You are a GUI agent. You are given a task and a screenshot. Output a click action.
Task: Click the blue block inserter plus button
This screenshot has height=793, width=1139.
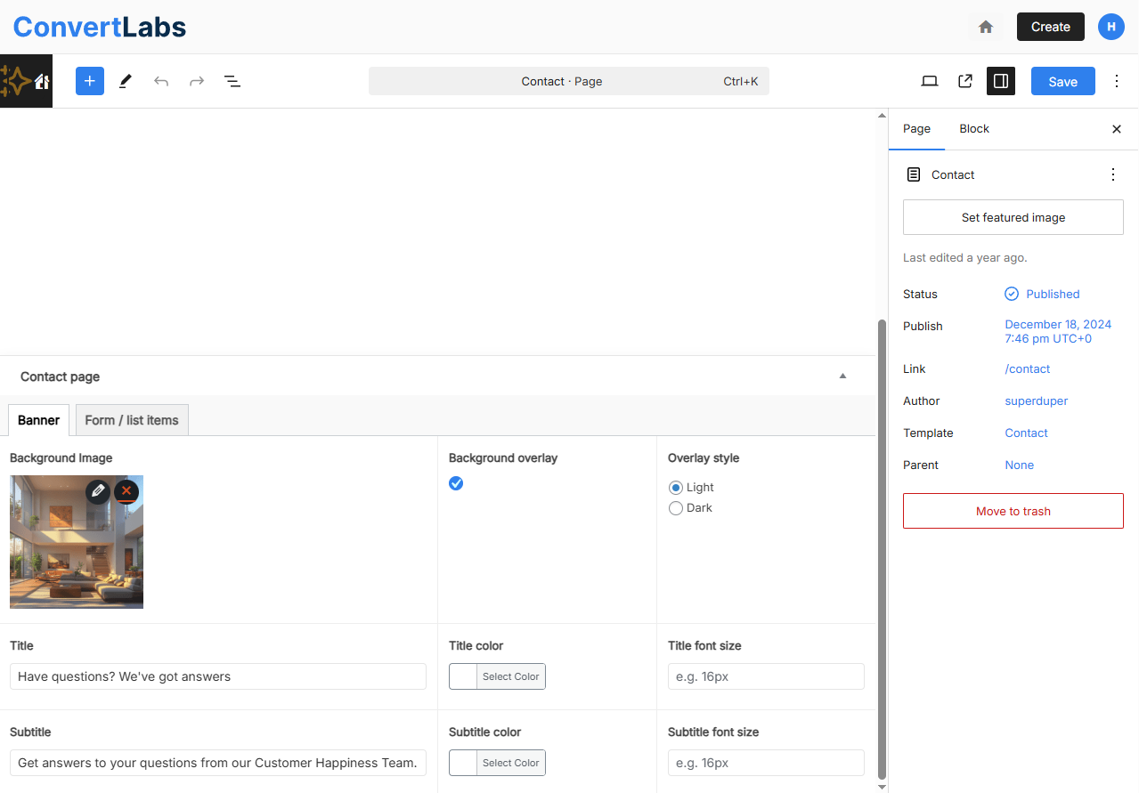tap(90, 81)
